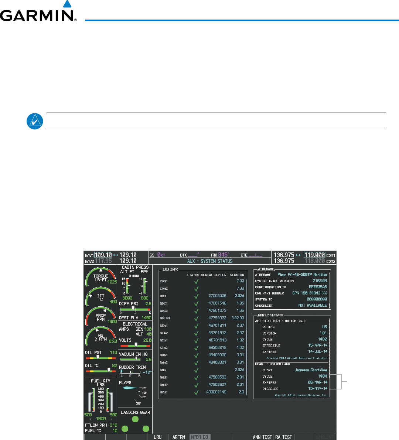Click COM2 frequency 118.000
This screenshot has width=399, height=440.
click(x=315, y=261)
